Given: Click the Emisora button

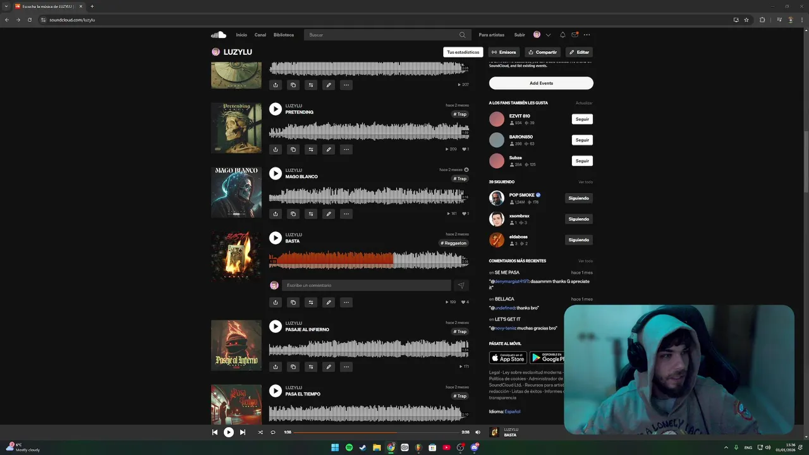Looking at the screenshot, I should point(504,52).
